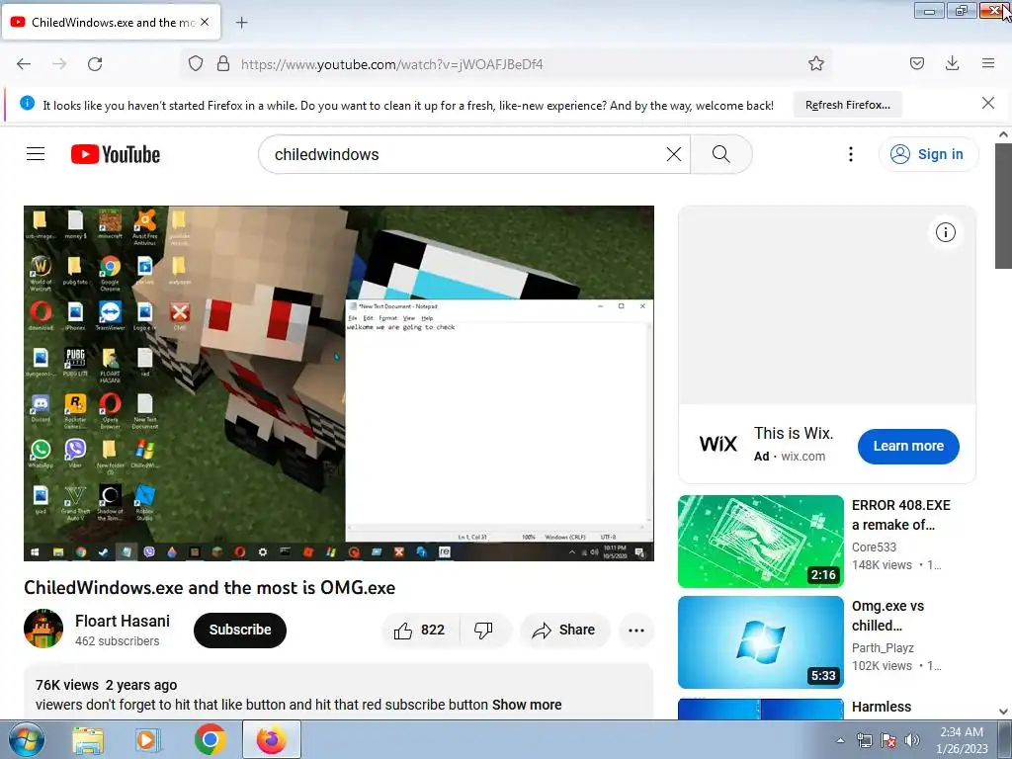Viewport: 1012px width, 759px height.
Task: Go back with the browser back arrow
Action: 24,64
